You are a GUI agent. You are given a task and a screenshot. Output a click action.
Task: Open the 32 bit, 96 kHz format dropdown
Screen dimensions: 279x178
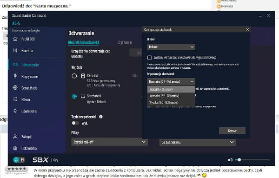pyautogui.click(x=198, y=142)
